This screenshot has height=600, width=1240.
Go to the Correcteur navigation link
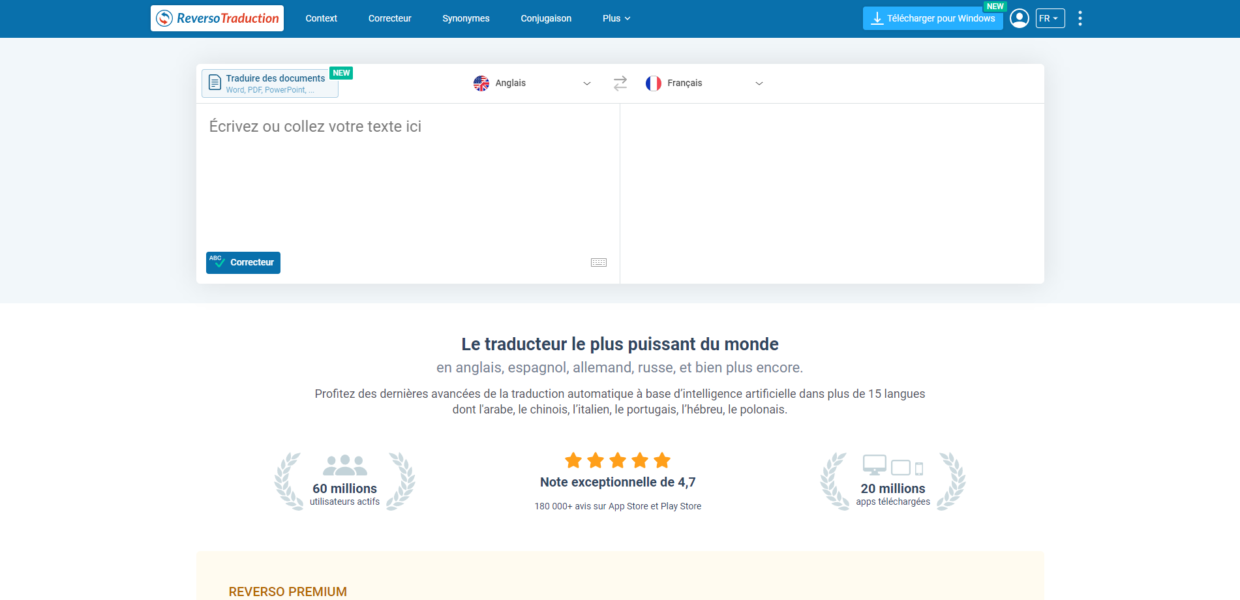pos(389,18)
